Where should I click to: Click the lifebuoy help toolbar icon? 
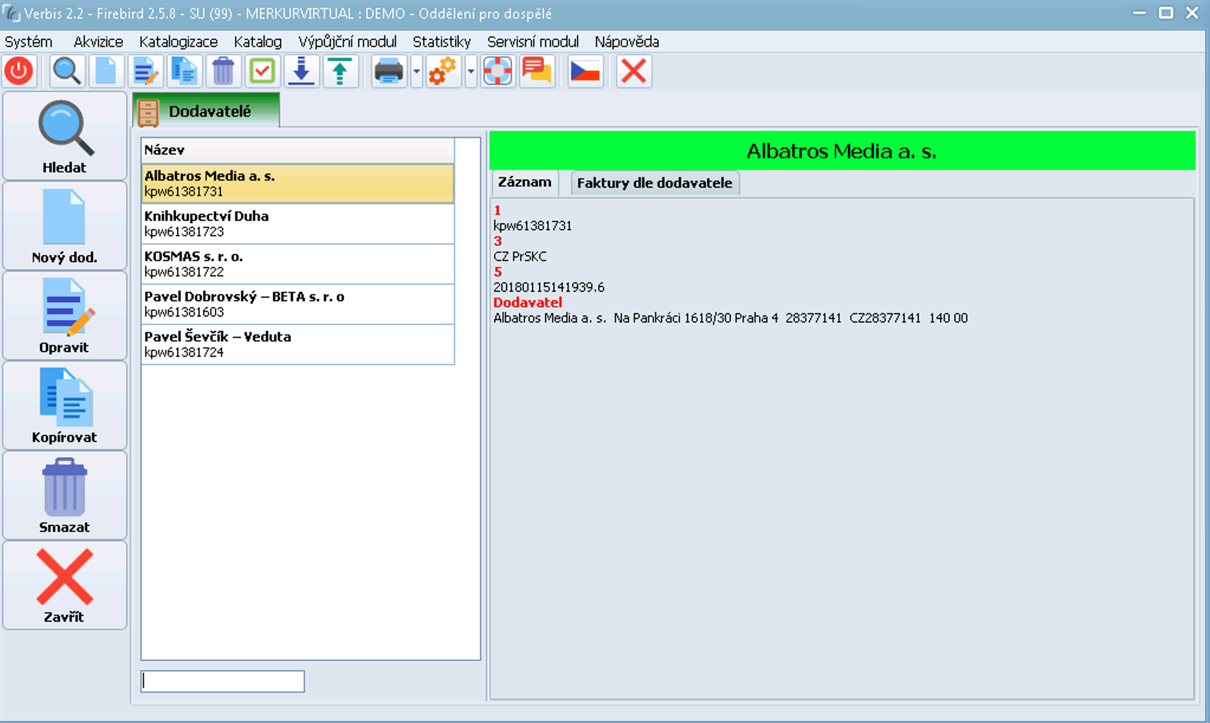(x=498, y=71)
